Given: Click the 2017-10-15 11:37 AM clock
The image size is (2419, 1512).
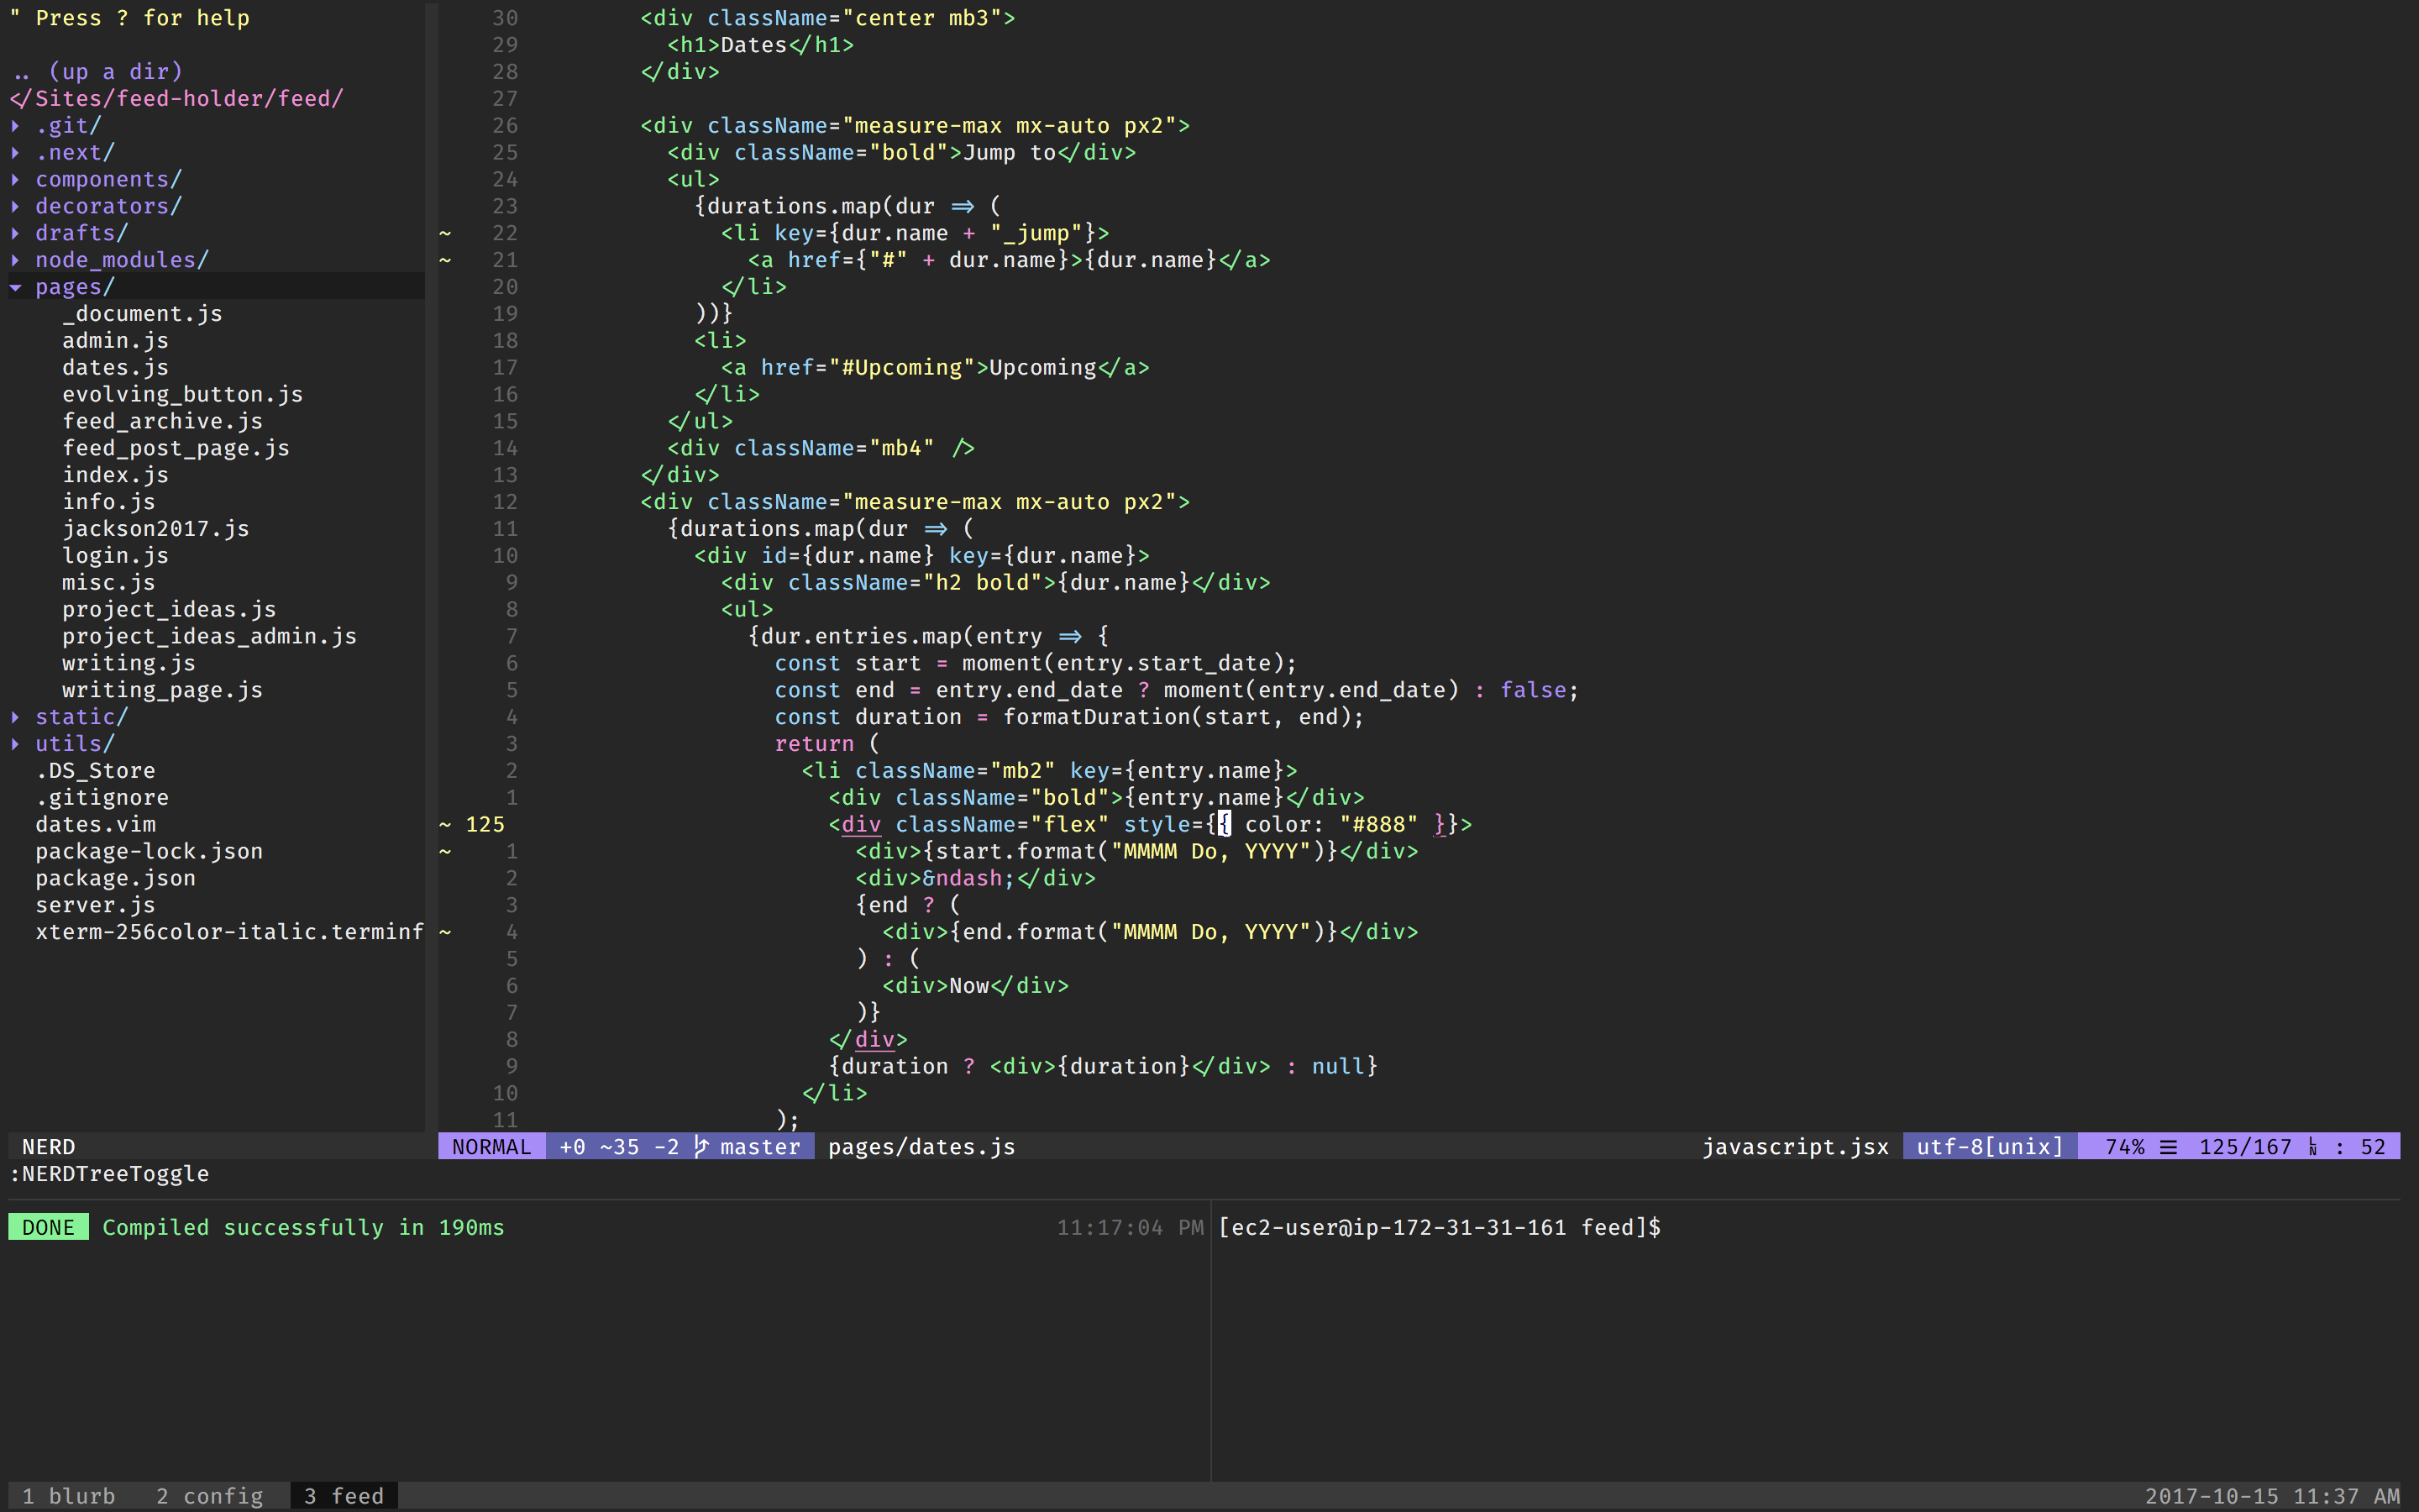Looking at the screenshot, I should click(2272, 1496).
